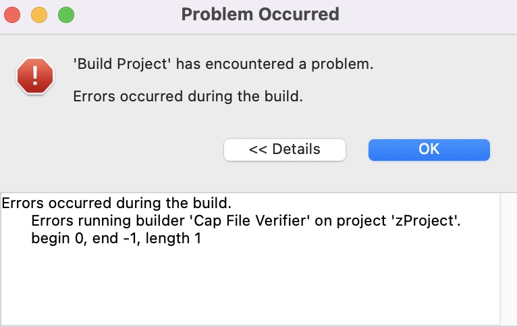Confirm the error with the OK button
Image resolution: width=517 pixels, height=327 pixels.
click(x=429, y=149)
